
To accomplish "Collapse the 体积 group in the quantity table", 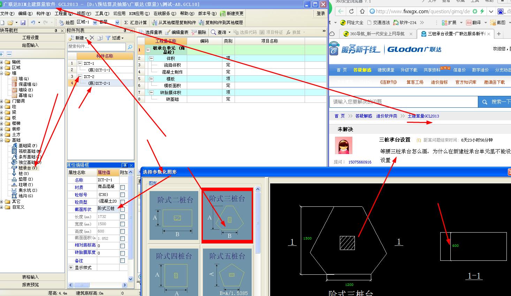I will point(152,59).
